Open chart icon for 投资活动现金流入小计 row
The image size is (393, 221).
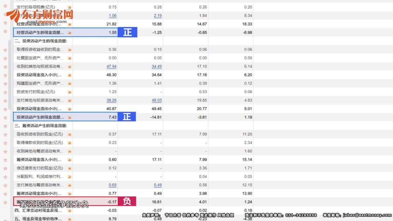coord(69,75)
